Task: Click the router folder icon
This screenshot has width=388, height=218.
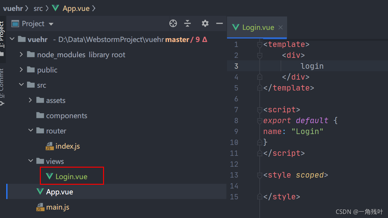Action: [x=40, y=131]
